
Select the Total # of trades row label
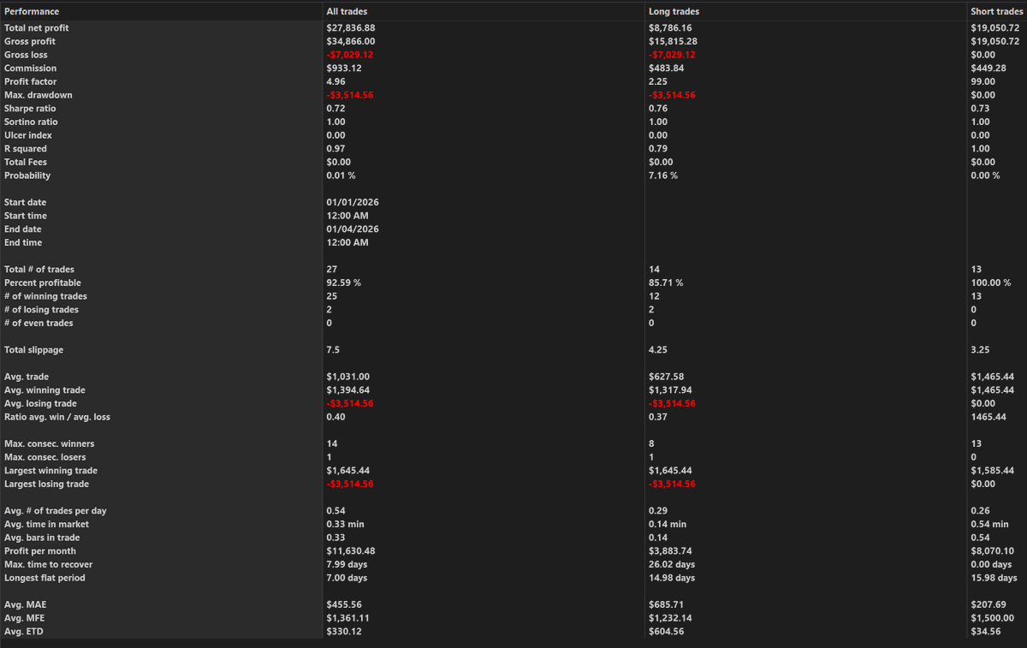39,270
